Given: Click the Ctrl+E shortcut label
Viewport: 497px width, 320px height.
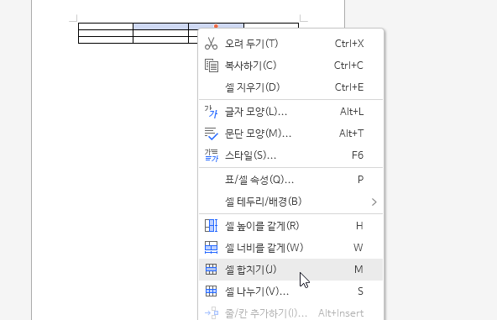Looking at the screenshot, I should tap(349, 87).
